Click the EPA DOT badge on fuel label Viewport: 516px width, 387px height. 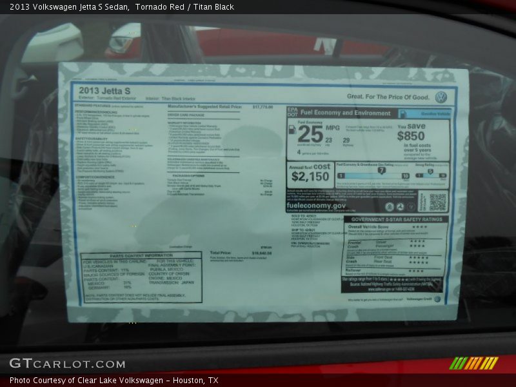pyautogui.click(x=293, y=112)
